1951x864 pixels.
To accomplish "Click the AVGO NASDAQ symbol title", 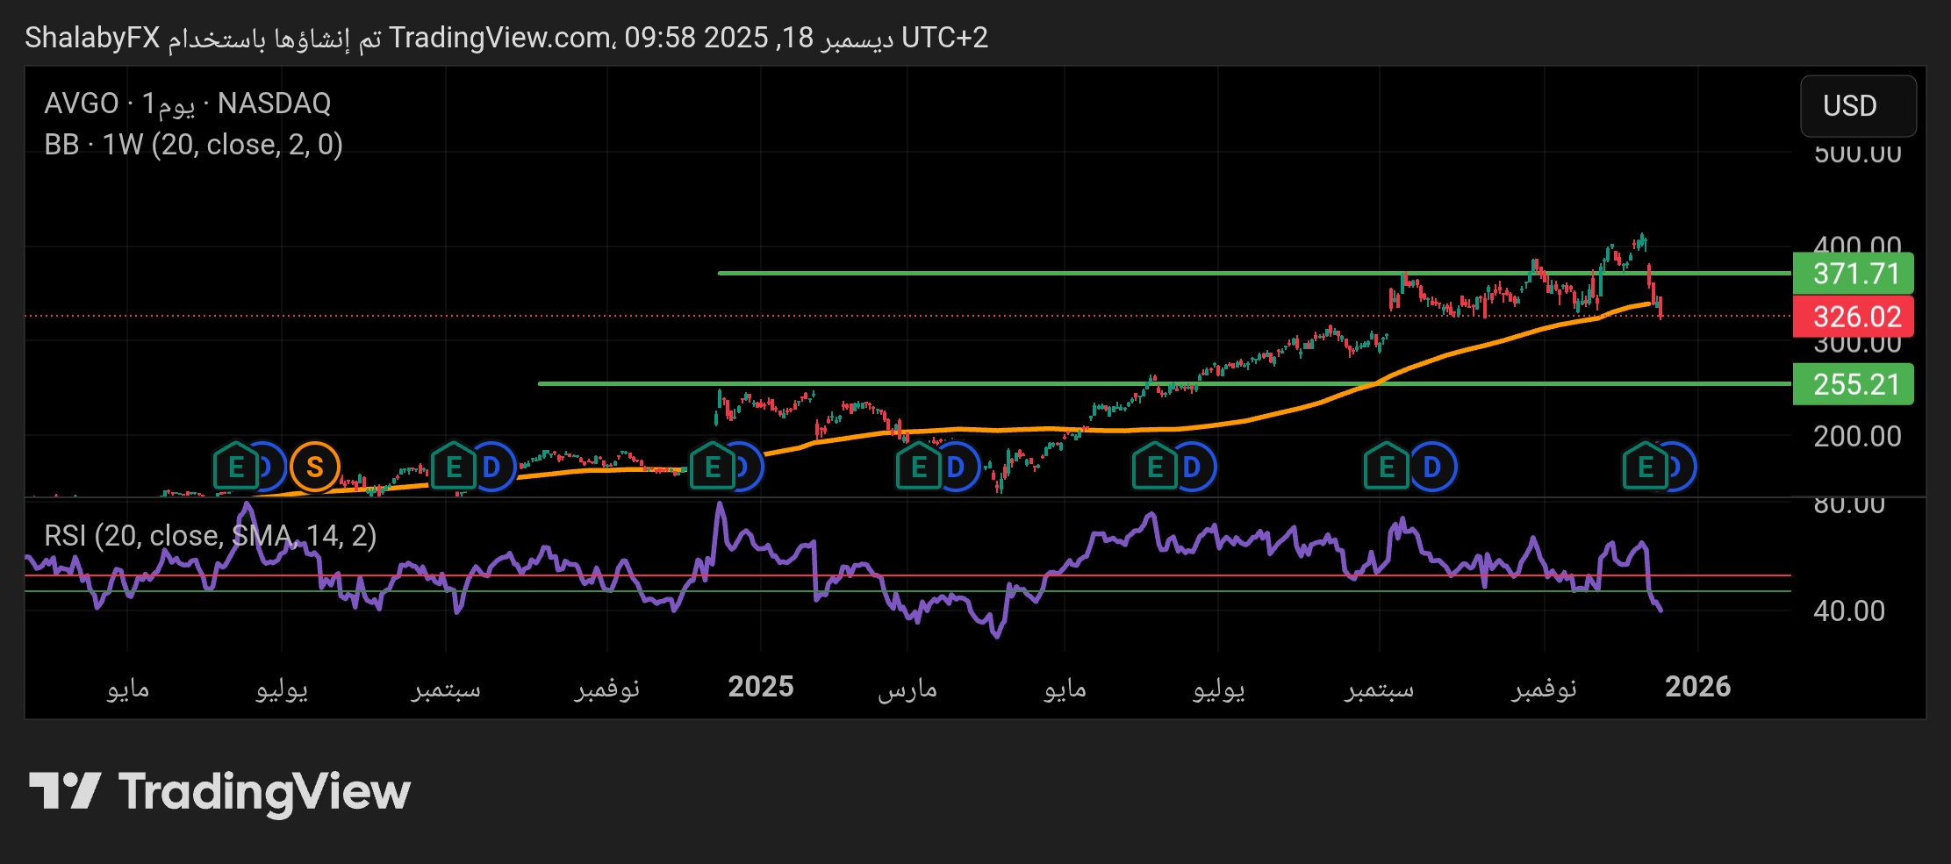I will click(187, 104).
